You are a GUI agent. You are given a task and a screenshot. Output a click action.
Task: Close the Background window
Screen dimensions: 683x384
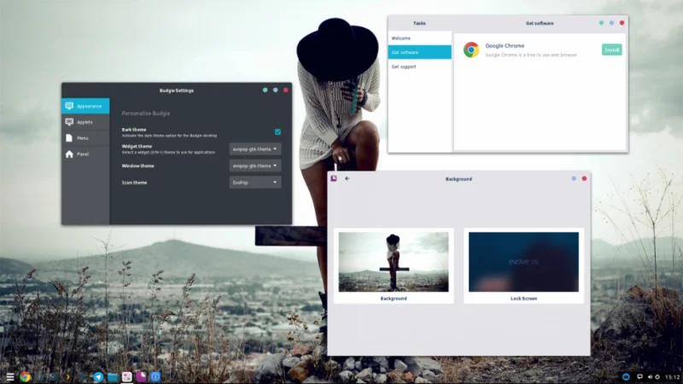pyautogui.click(x=584, y=178)
